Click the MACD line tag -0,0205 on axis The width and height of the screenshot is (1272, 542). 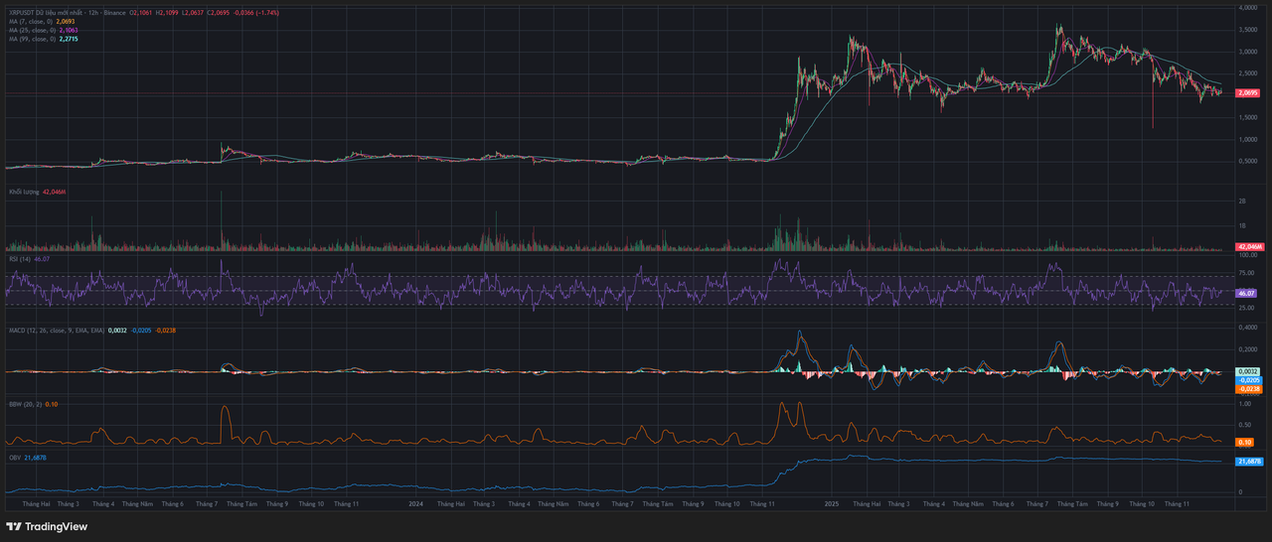coord(1248,380)
